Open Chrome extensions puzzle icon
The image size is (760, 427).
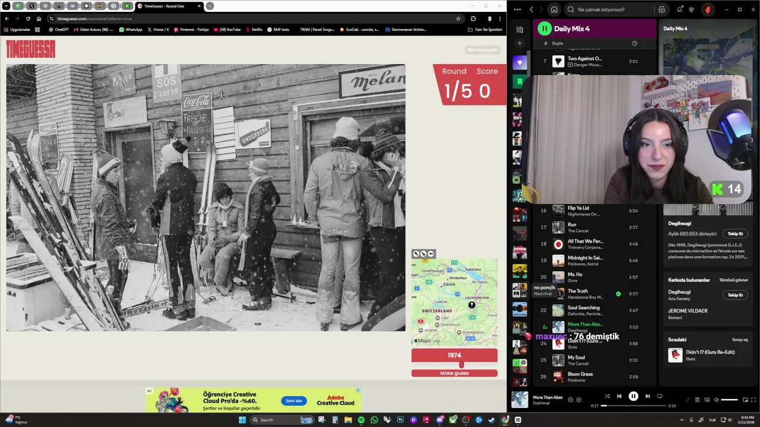(473, 18)
